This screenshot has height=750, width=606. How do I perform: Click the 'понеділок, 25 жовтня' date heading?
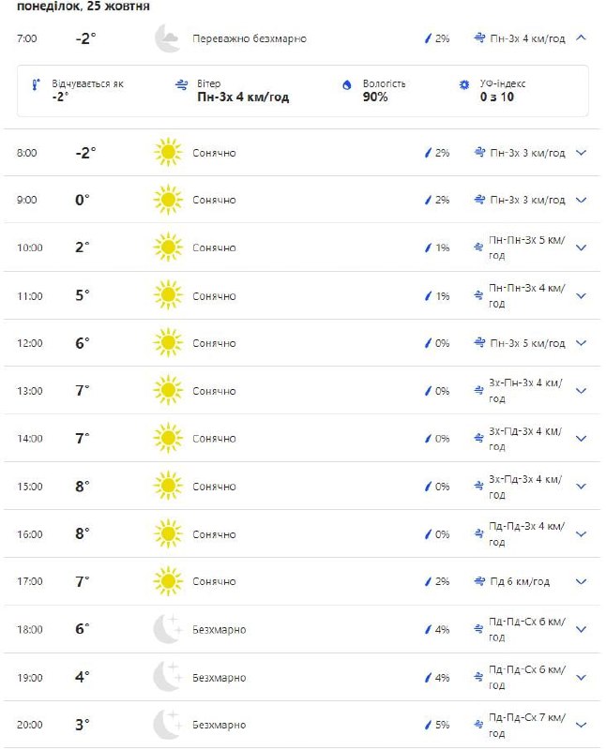(83, 7)
